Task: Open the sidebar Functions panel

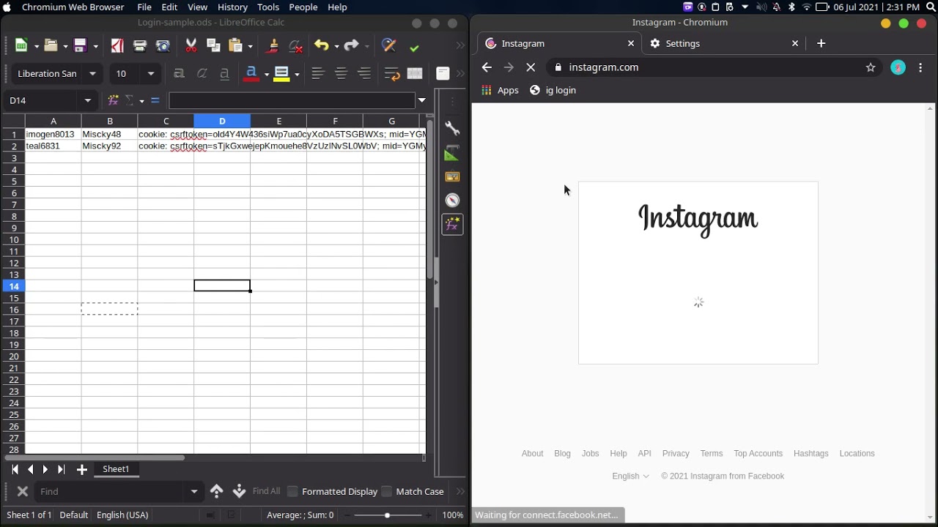Action: tap(453, 224)
